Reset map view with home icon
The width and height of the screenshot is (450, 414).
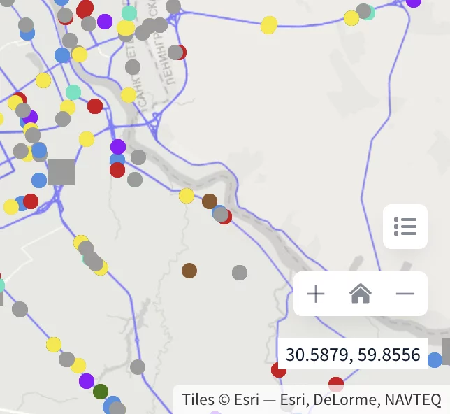(x=360, y=294)
